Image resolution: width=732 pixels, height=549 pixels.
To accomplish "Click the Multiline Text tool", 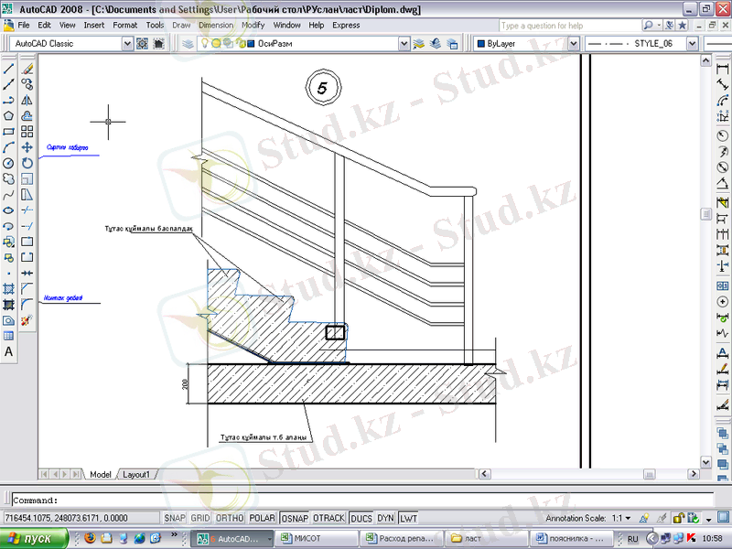I will click(8, 352).
